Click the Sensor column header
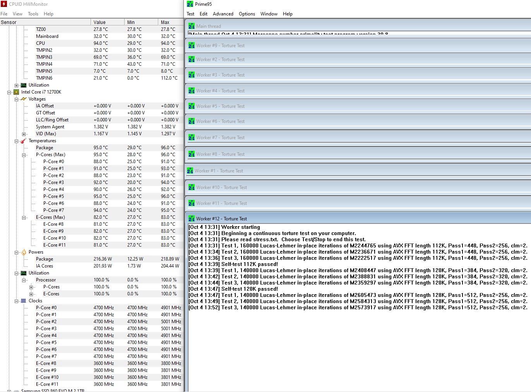 pyautogui.click(x=45, y=22)
